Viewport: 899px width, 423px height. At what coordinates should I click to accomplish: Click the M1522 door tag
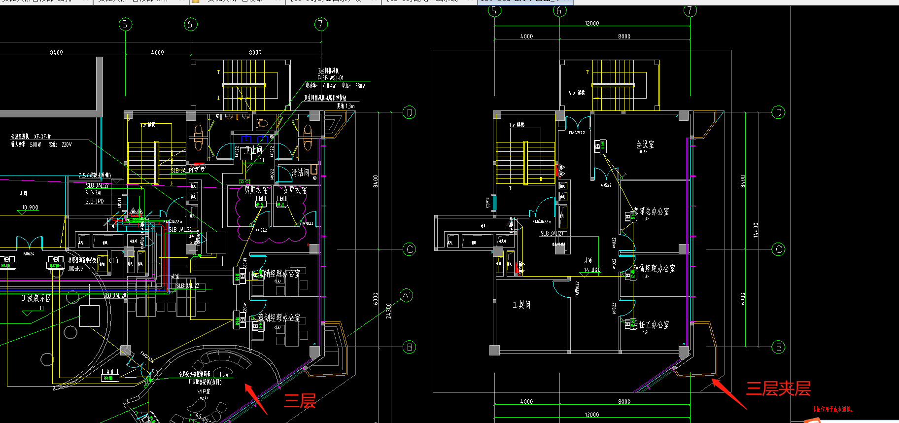pyautogui.click(x=606, y=185)
